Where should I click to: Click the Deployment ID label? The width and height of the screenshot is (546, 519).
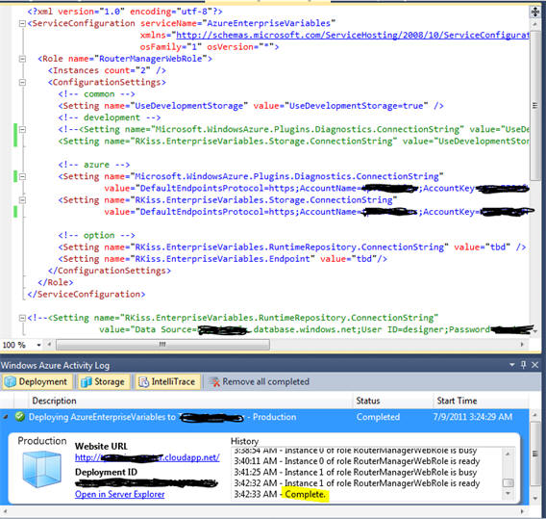(x=106, y=472)
